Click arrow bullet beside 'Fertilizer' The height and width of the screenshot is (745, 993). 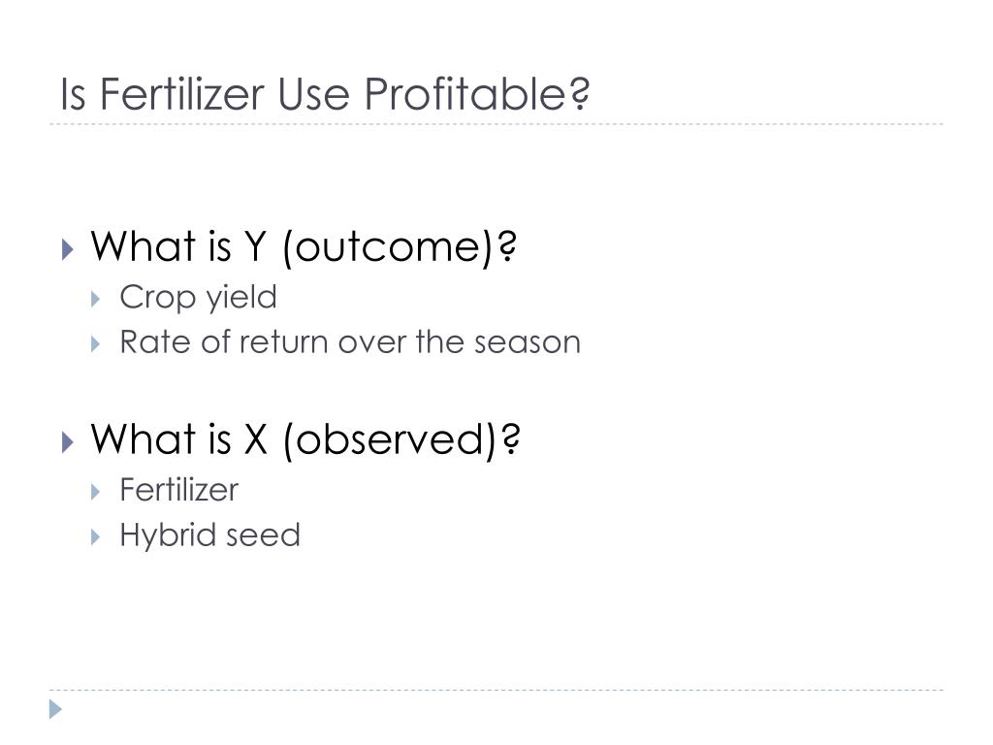pyautogui.click(x=96, y=491)
